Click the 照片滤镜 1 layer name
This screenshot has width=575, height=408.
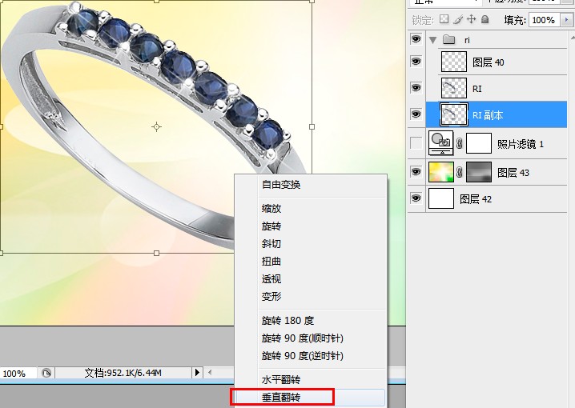click(521, 144)
